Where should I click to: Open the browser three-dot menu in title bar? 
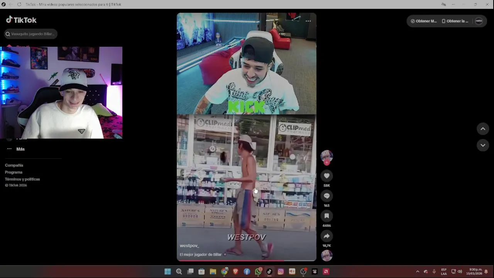(x=453, y=4)
